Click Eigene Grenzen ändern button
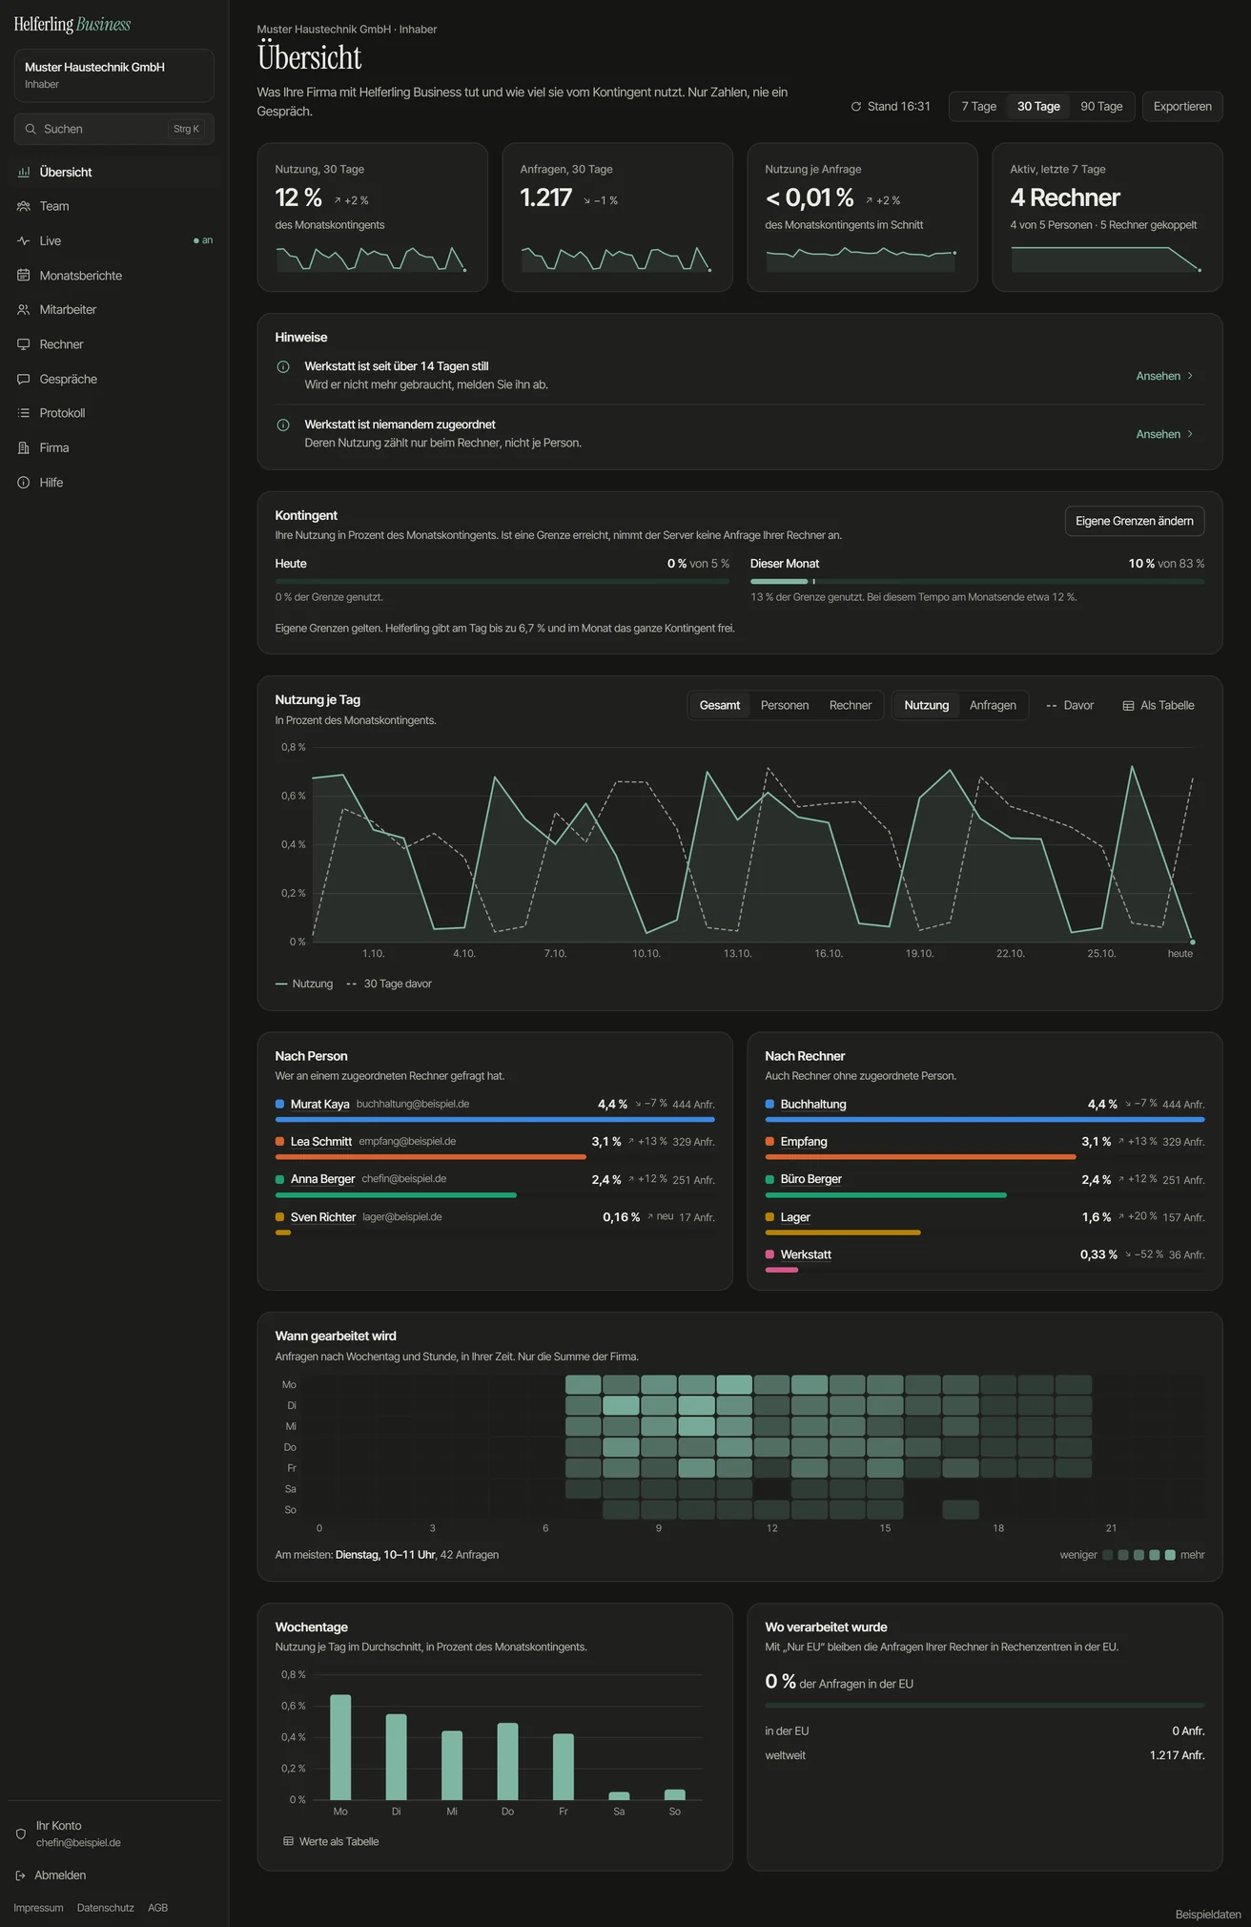 click(x=1135, y=521)
